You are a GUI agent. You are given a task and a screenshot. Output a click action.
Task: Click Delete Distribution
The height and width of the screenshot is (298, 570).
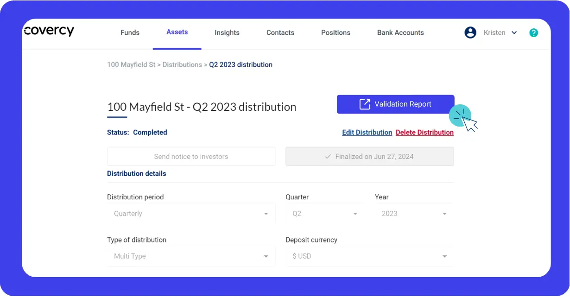pos(424,132)
